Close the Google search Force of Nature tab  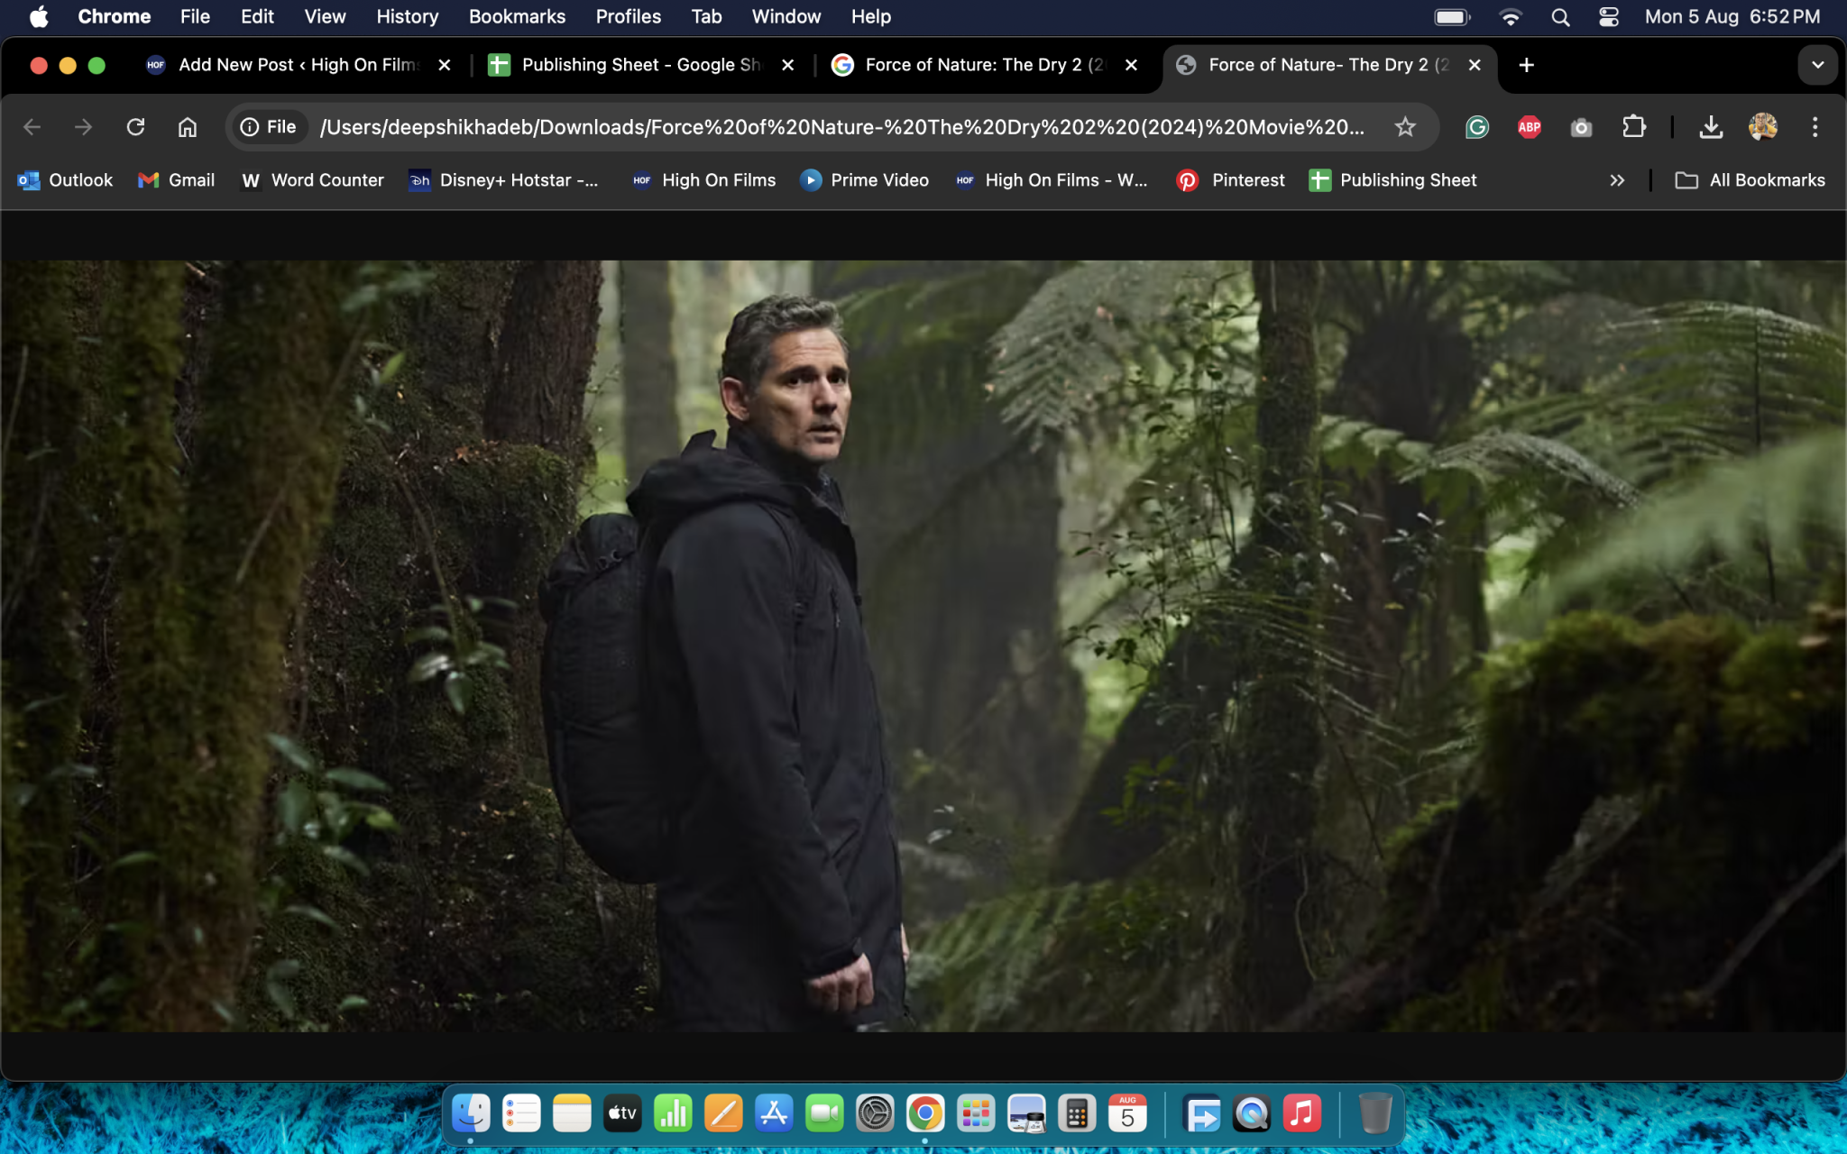(1131, 65)
